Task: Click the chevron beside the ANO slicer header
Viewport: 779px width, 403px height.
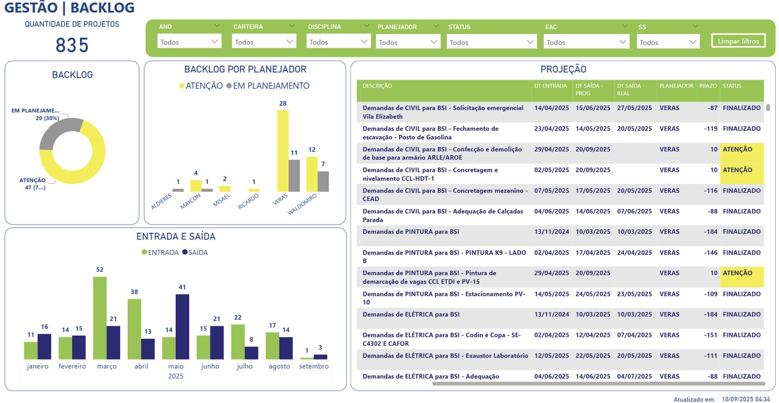Action: click(217, 26)
